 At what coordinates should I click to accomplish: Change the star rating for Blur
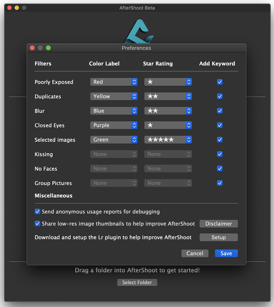(168, 111)
